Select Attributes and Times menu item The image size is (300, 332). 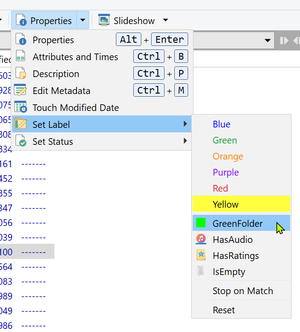coord(102,57)
